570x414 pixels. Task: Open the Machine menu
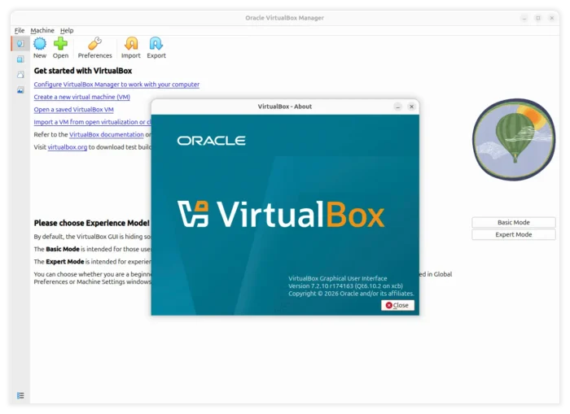pyautogui.click(x=42, y=31)
